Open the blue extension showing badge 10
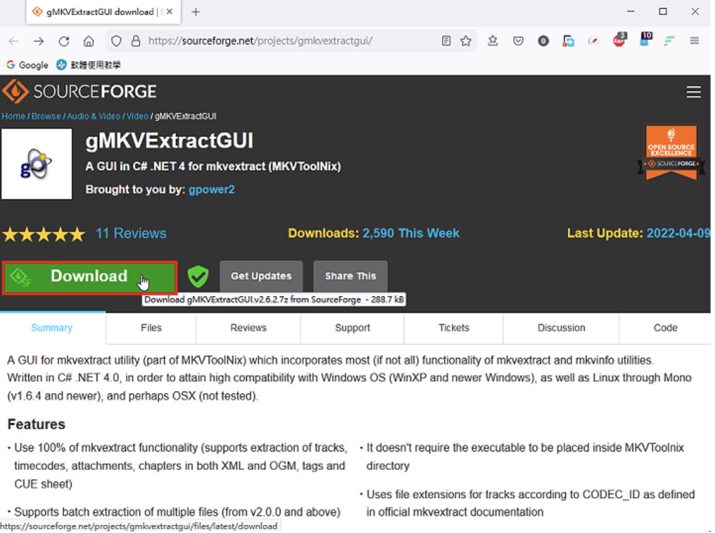This screenshot has height=533, width=715. point(645,40)
